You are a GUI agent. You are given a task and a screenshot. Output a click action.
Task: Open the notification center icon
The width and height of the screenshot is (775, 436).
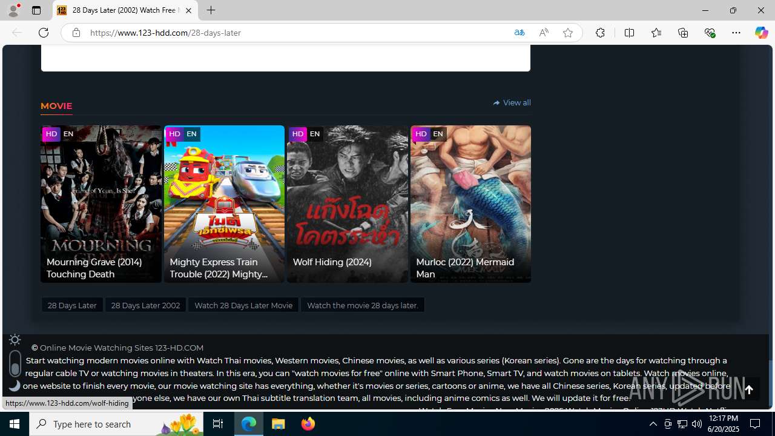(756, 424)
